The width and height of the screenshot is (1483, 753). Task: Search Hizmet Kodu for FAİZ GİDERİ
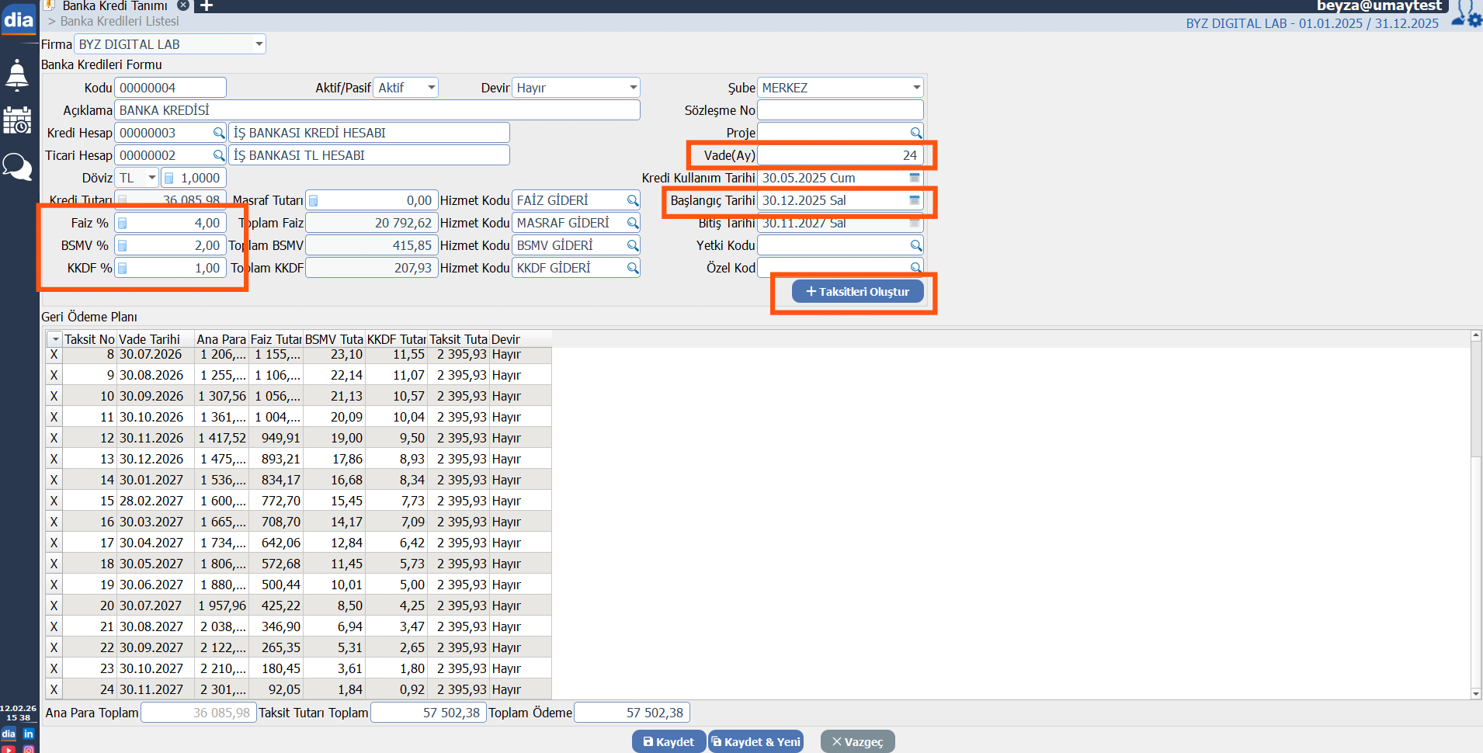pyautogui.click(x=633, y=200)
